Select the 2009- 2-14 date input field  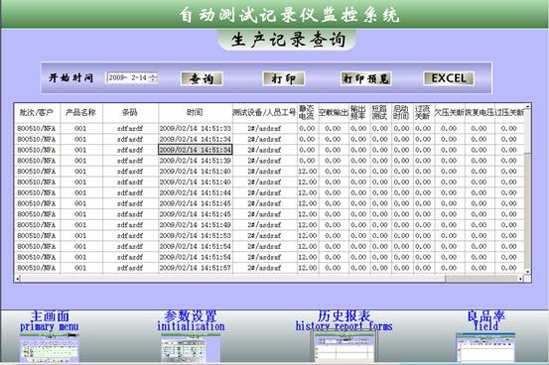132,77
